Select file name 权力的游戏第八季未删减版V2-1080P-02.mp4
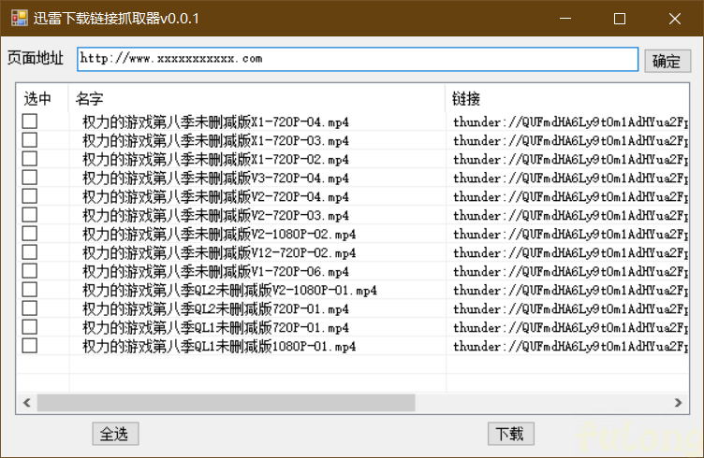This screenshot has height=458, width=704. click(x=219, y=234)
